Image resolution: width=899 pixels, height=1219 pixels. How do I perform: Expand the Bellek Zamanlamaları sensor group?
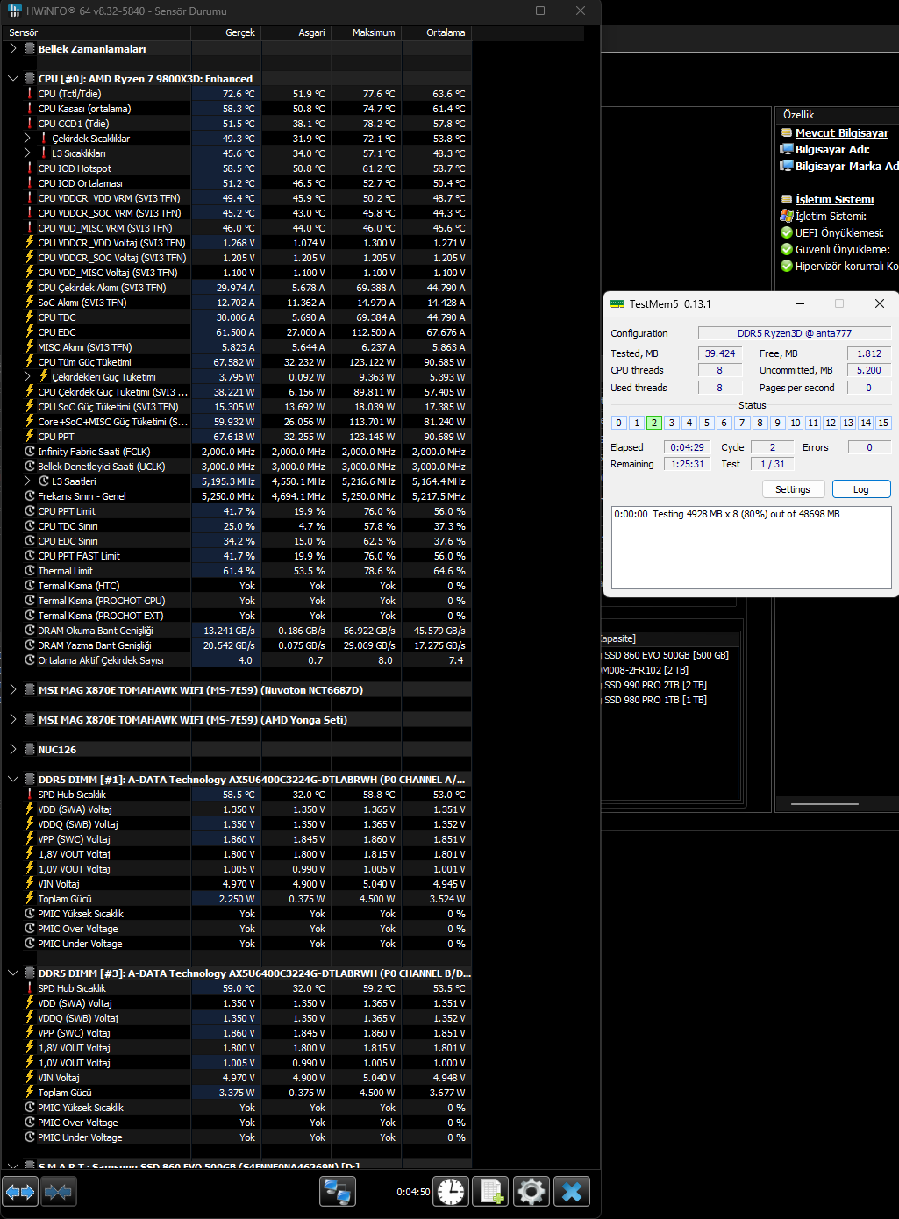click(x=12, y=49)
